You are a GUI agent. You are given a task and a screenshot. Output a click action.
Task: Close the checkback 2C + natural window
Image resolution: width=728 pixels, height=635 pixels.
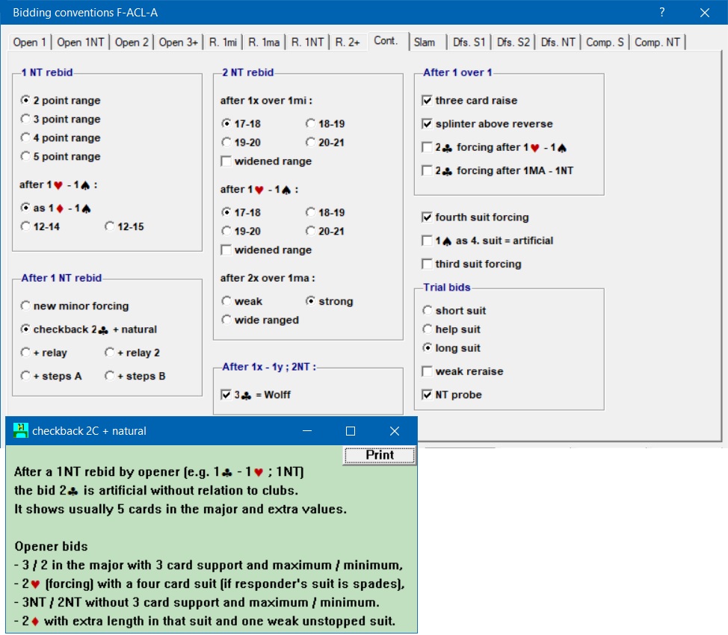[x=395, y=431]
